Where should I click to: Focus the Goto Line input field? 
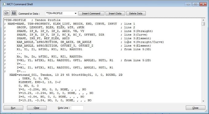tap(77, 108)
